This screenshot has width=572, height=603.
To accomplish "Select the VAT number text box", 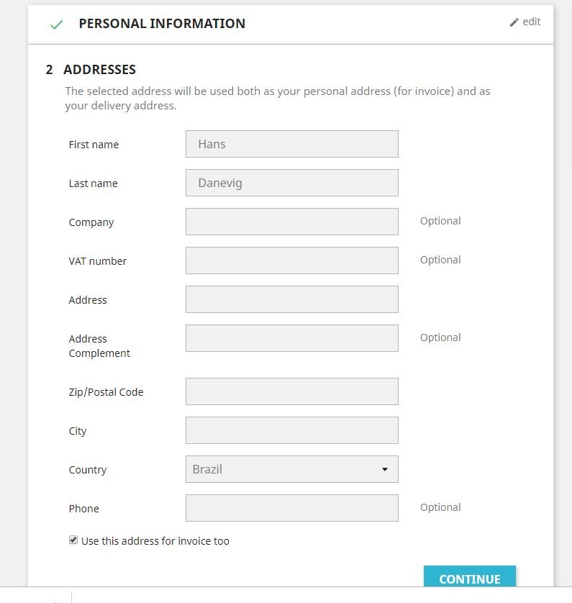I will (x=291, y=260).
